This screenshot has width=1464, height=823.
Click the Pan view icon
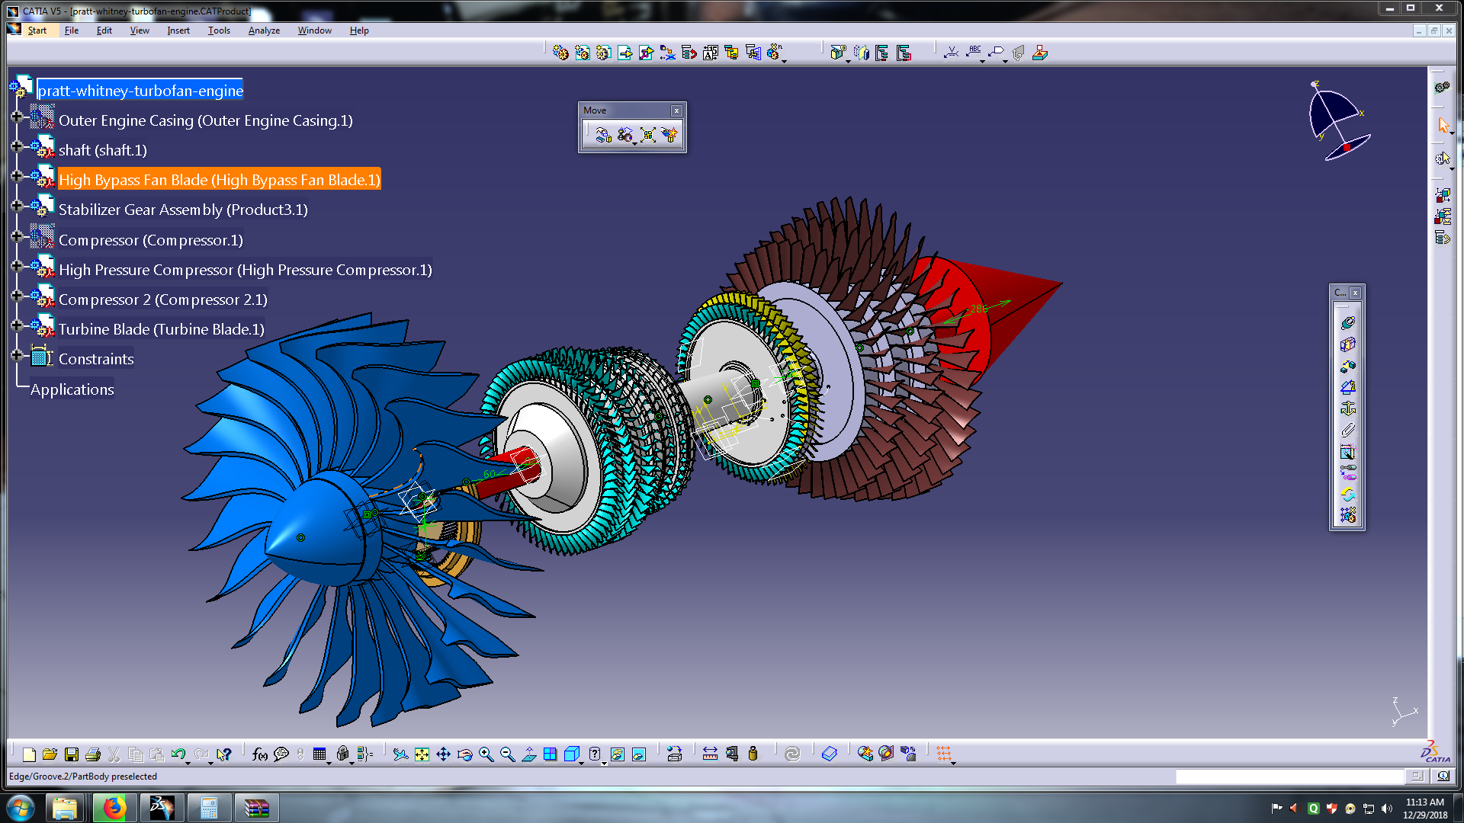[443, 754]
